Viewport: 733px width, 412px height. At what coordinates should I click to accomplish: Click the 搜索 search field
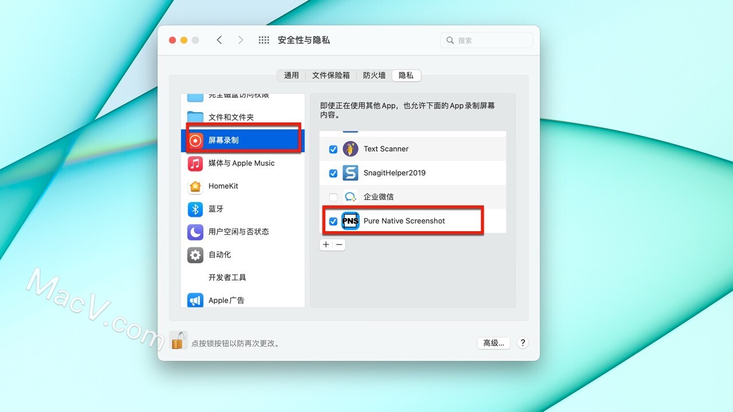click(487, 41)
